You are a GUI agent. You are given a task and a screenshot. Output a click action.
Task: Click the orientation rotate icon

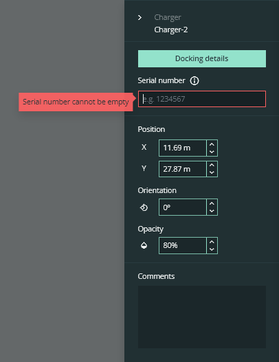click(x=144, y=207)
